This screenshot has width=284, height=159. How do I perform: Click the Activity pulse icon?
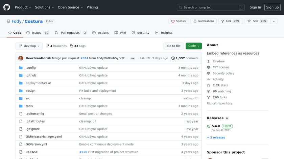pyautogui.click(x=209, y=79)
